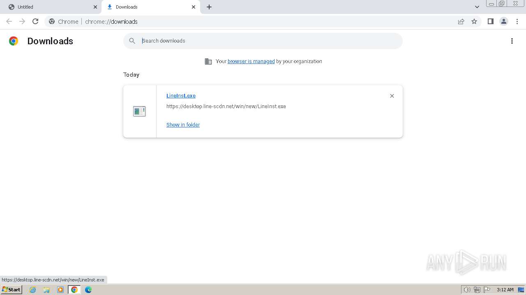Viewport: 526px width, 295px height.
Task: Open a new tab with plus button
Action: point(209,7)
